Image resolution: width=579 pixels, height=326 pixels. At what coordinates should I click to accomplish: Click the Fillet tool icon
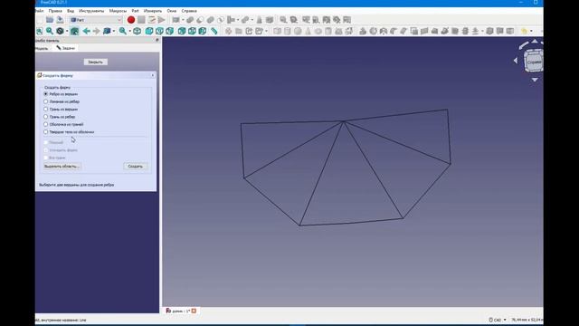[394, 31]
